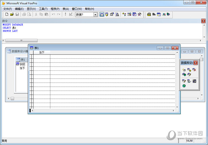The height and width of the screenshot is (145, 208).
Task: Open the 编辑(E) menu
Action: [19, 9]
